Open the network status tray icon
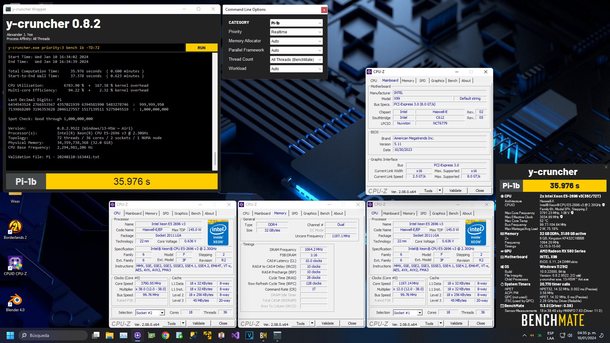 pos(562,335)
